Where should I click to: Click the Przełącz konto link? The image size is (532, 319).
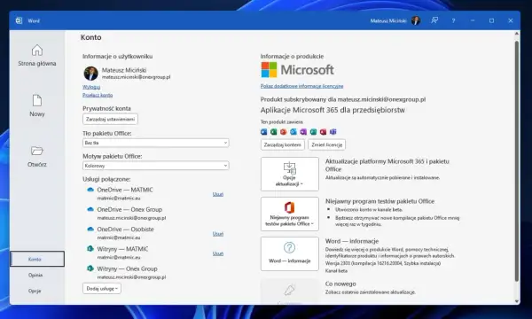(x=98, y=96)
